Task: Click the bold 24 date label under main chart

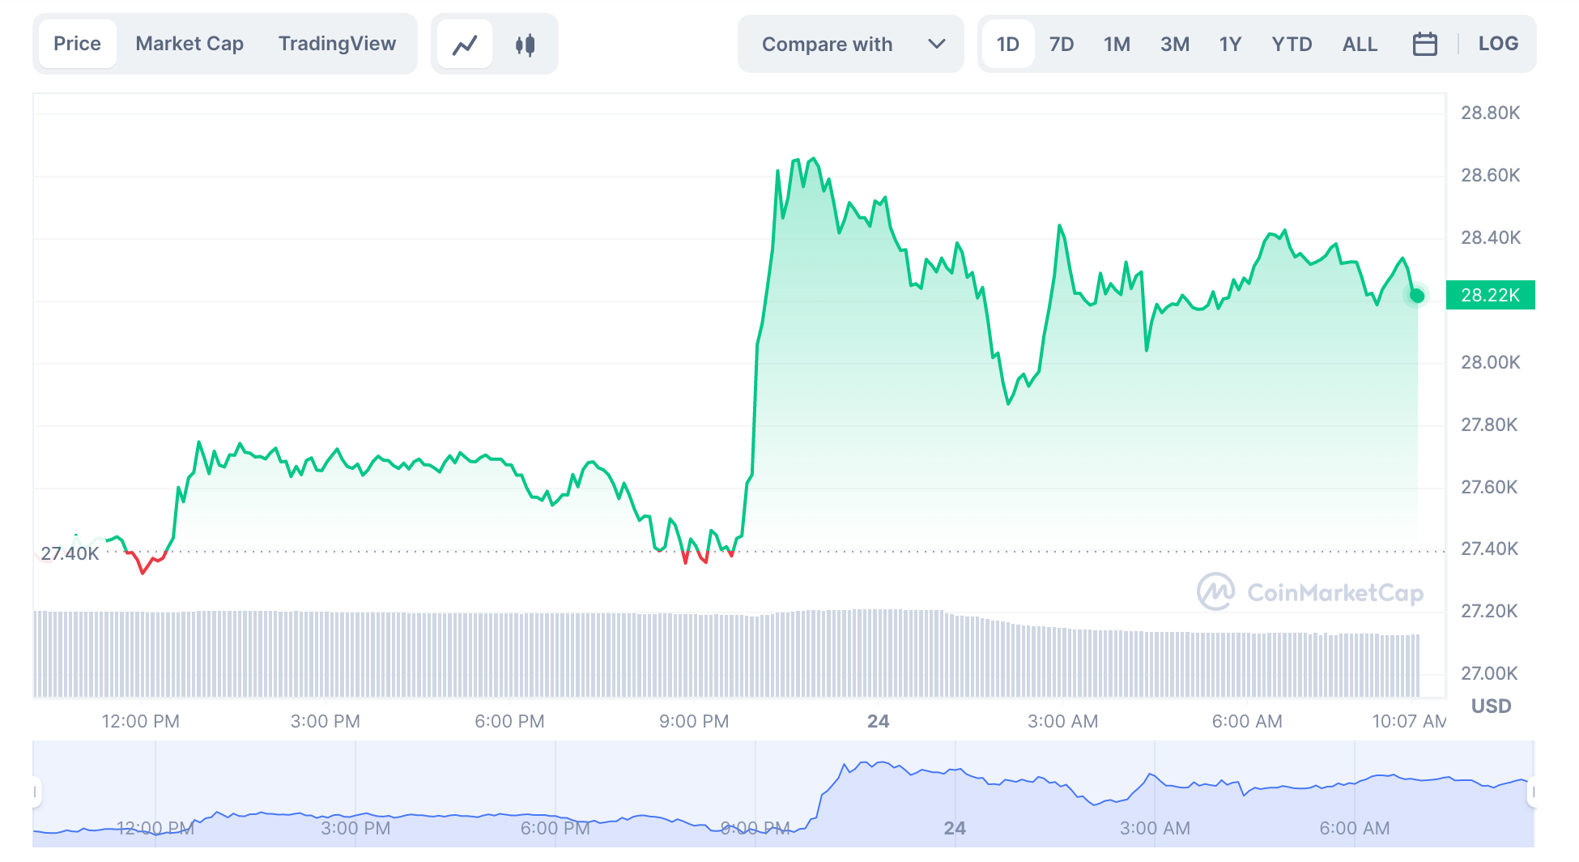Action: [x=878, y=721]
